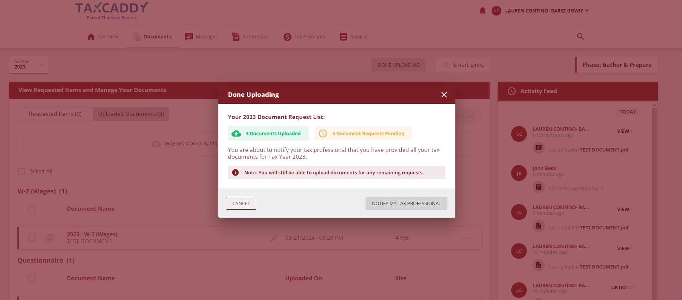The image size is (682, 300).
Task: Click the notification bell icon
Action: 482,11
